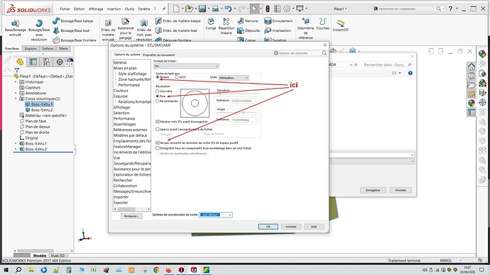Click the Undo arrow icon

[228, 9]
